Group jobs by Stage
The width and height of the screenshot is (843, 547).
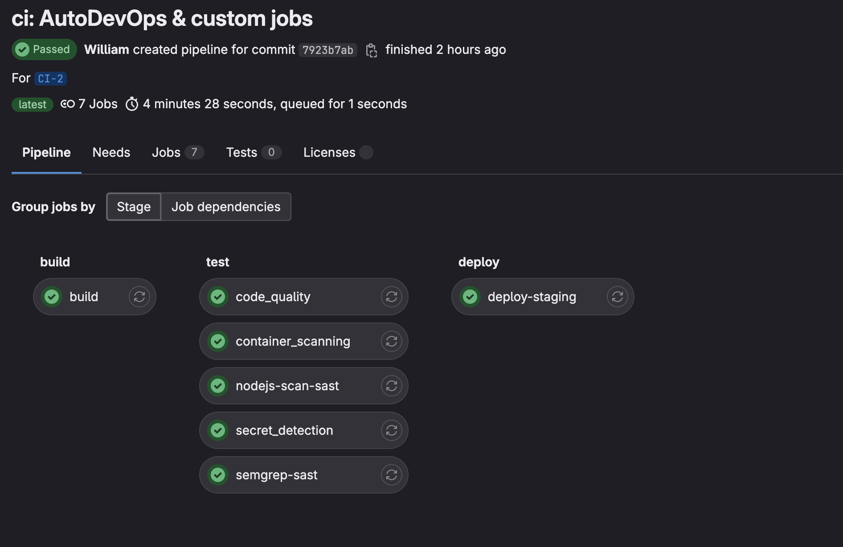click(x=134, y=207)
